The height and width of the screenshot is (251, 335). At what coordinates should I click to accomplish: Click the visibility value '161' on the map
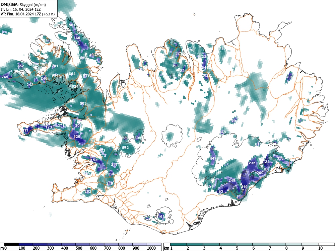point(161,217)
